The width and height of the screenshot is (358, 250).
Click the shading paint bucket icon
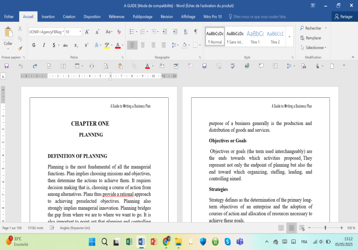click(184, 45)
